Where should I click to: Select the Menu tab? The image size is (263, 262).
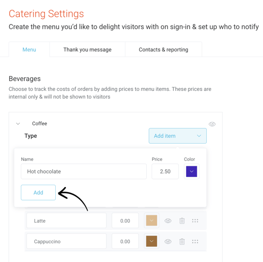[x=29, y=50]
